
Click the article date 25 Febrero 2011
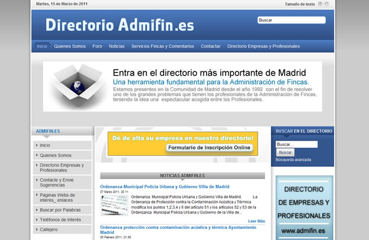[x=116, y=237]
